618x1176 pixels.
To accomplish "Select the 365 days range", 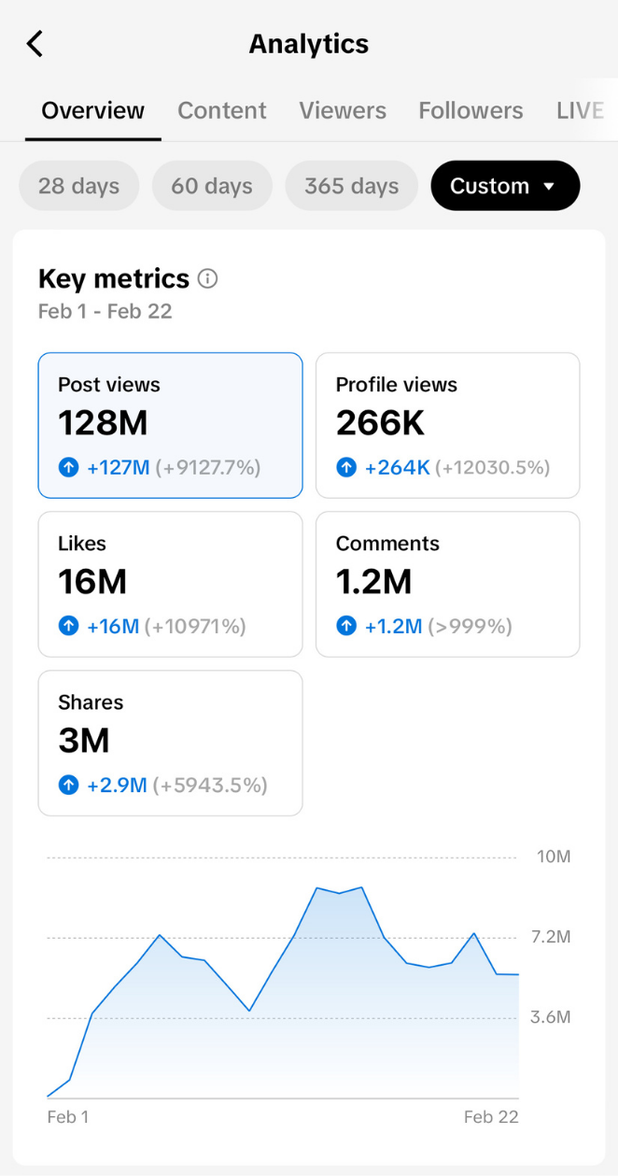I will point(351,186).
